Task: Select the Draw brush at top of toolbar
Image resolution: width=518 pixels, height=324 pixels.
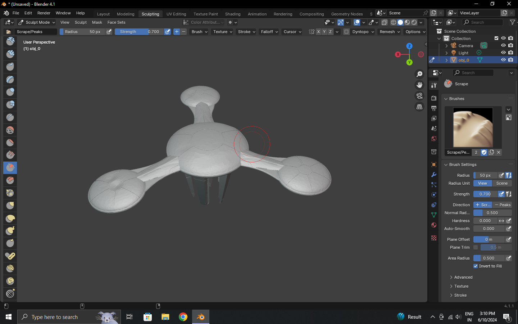Action: click(x=10, y=41)
